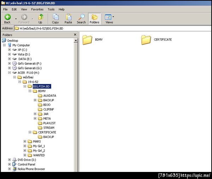
Task: Select the PLAYLIST folder in tree
Action: point(47,123)
